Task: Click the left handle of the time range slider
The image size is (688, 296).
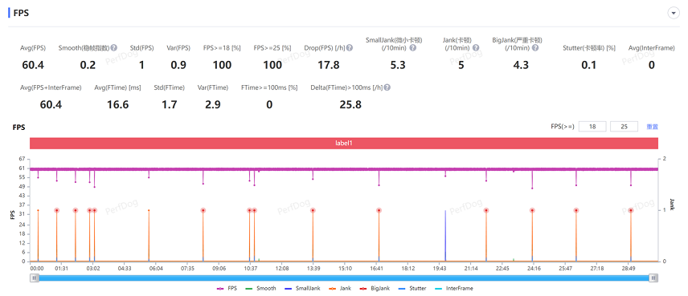Action: pos(35,278)
